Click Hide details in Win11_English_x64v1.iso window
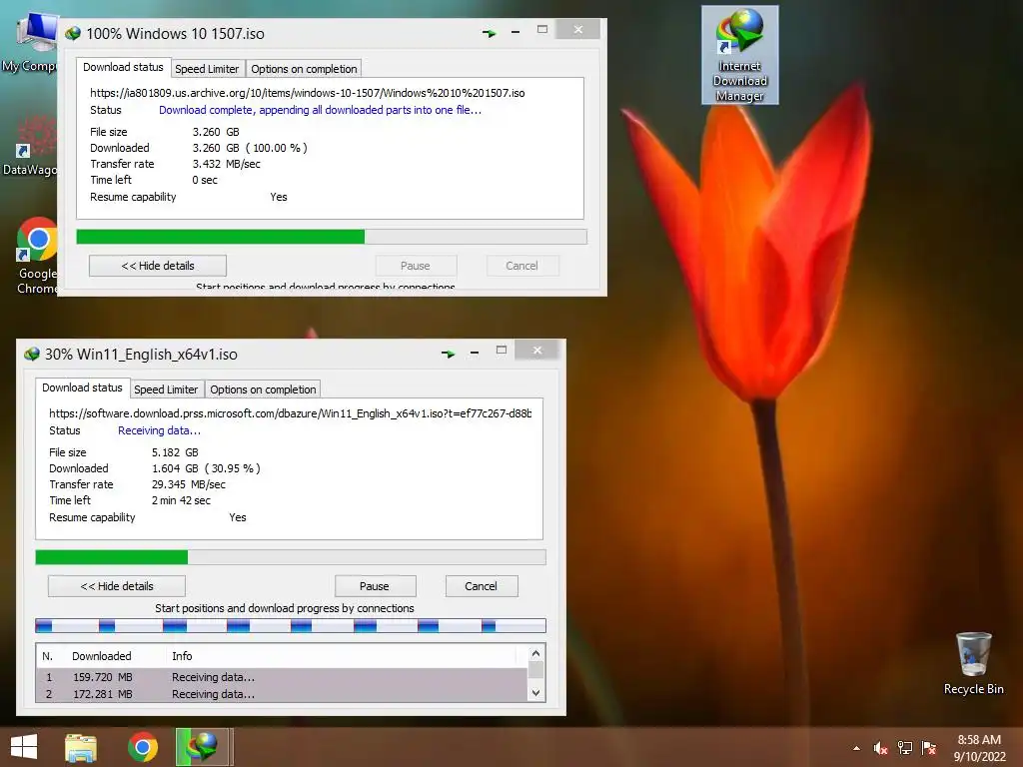The image size is (1023, 767). pyautogui.click(x=117, y=586)
